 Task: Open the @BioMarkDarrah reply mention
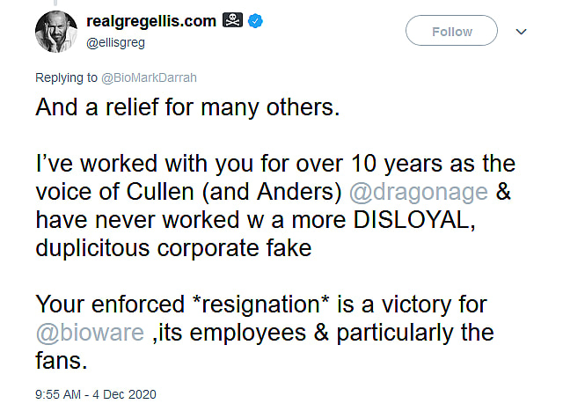pos(150,77)
